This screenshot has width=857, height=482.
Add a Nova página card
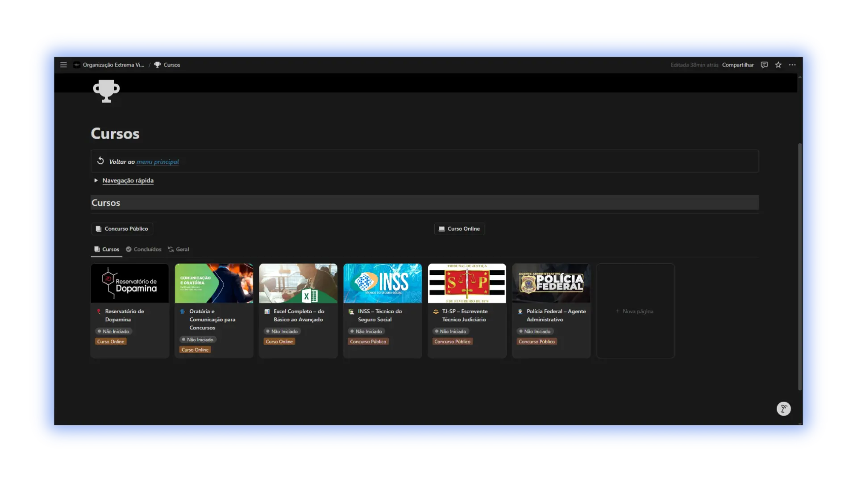click(635, 311)
